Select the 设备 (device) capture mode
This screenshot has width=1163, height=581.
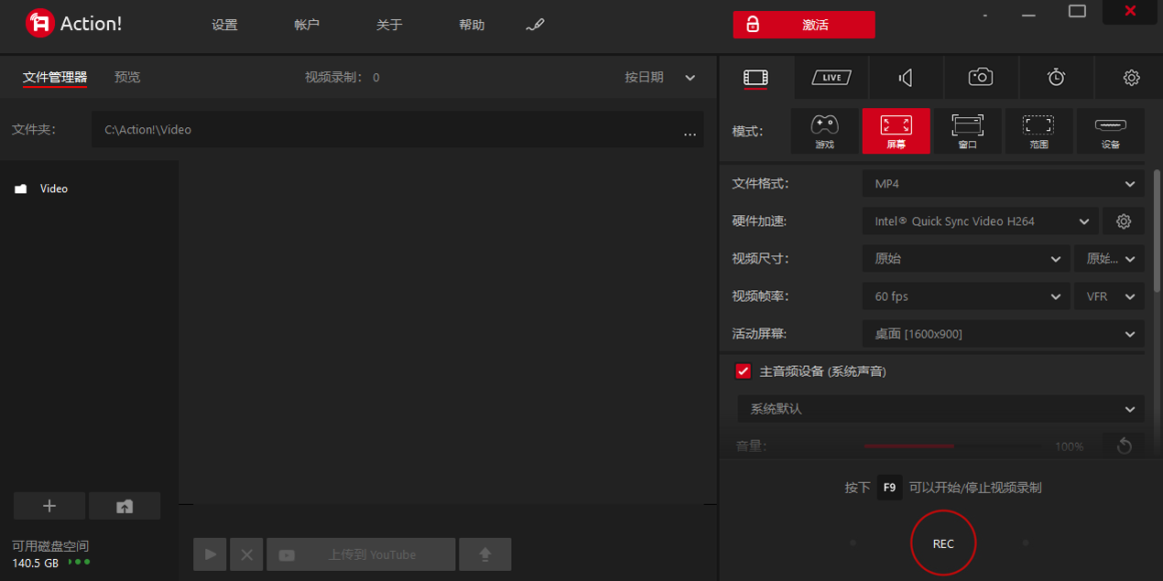coord(1110,131)
